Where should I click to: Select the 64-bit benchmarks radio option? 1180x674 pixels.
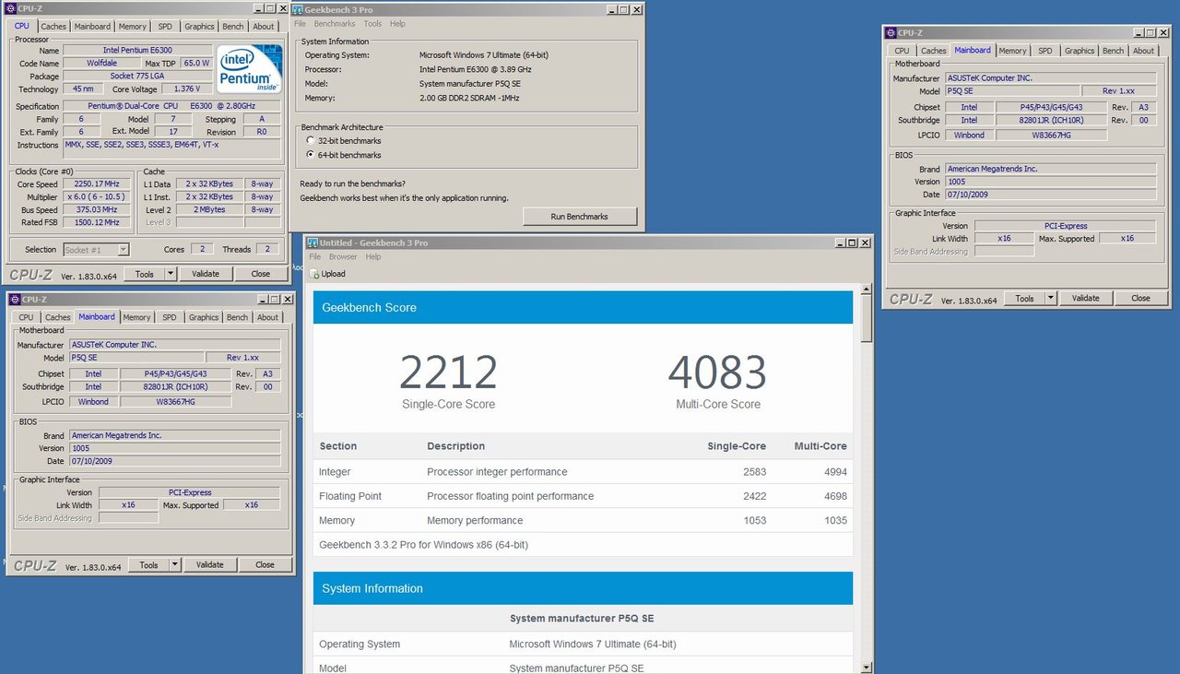[310, 155]
